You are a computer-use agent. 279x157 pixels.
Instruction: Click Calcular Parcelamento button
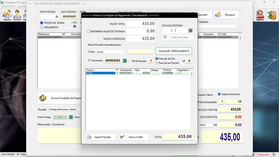[174, 51]
